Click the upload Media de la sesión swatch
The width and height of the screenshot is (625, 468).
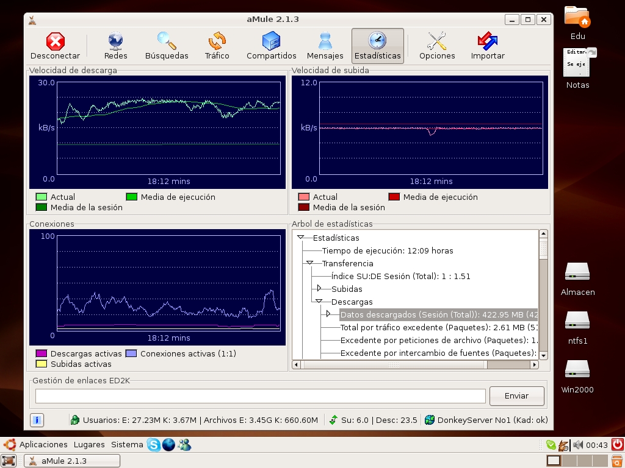click(x=304, y=207)
